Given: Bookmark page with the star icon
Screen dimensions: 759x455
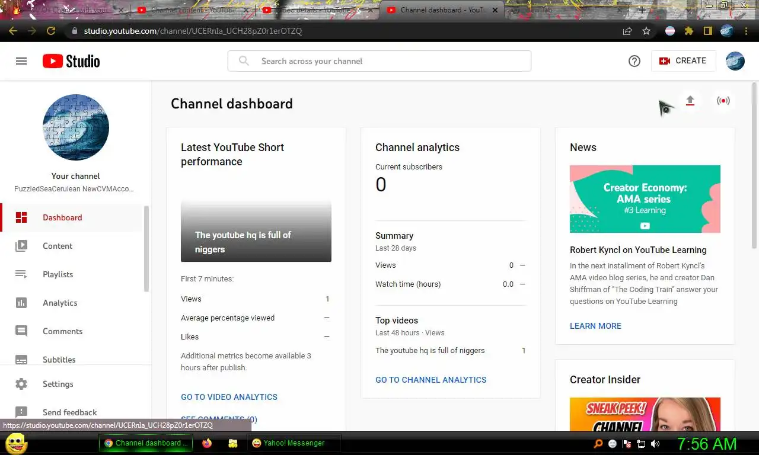Looking at the screenshot, I should pos(646,31).
